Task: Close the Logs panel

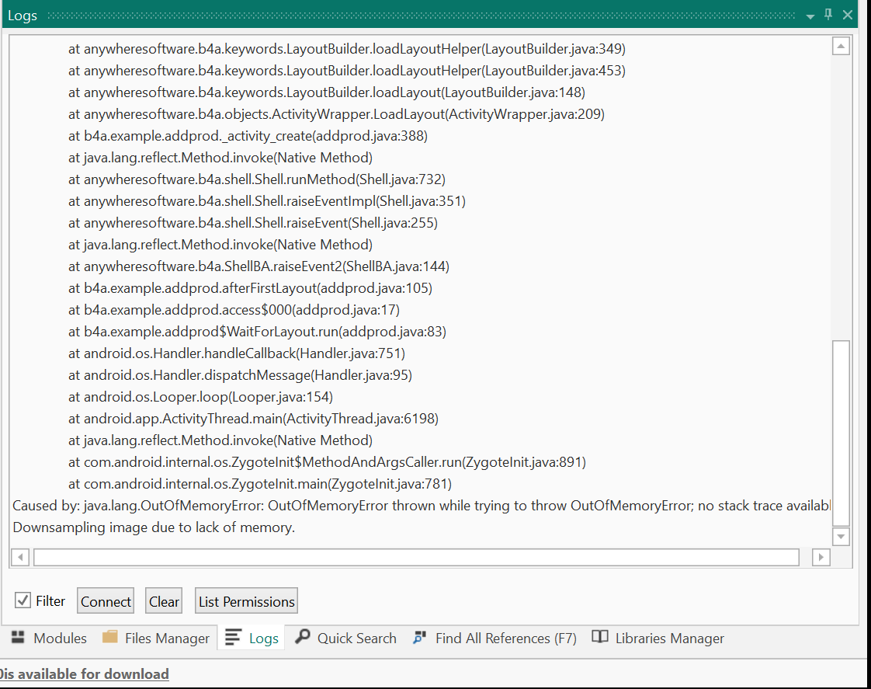Action: coord(848,15)
